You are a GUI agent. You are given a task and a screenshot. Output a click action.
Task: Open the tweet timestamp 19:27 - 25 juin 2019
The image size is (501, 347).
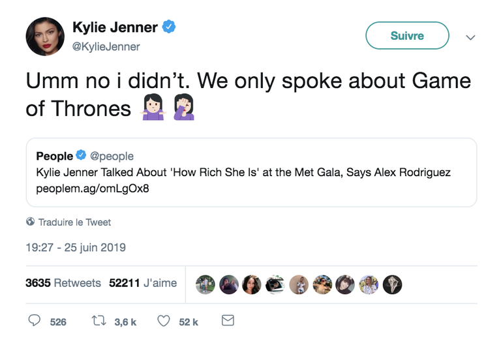tap(76, 247)
